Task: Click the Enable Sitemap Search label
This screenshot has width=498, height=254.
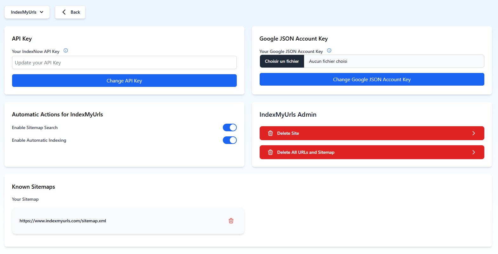Action: (35, 127)
